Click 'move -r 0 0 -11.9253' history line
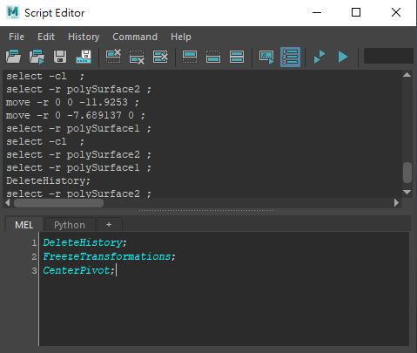 pyautogui.click(x=72, y=102)
